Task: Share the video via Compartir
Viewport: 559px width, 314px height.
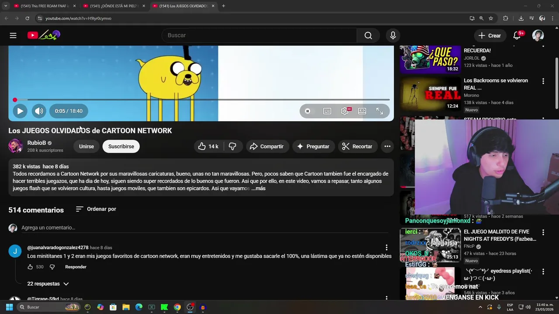Action: [x=266, y=147]
